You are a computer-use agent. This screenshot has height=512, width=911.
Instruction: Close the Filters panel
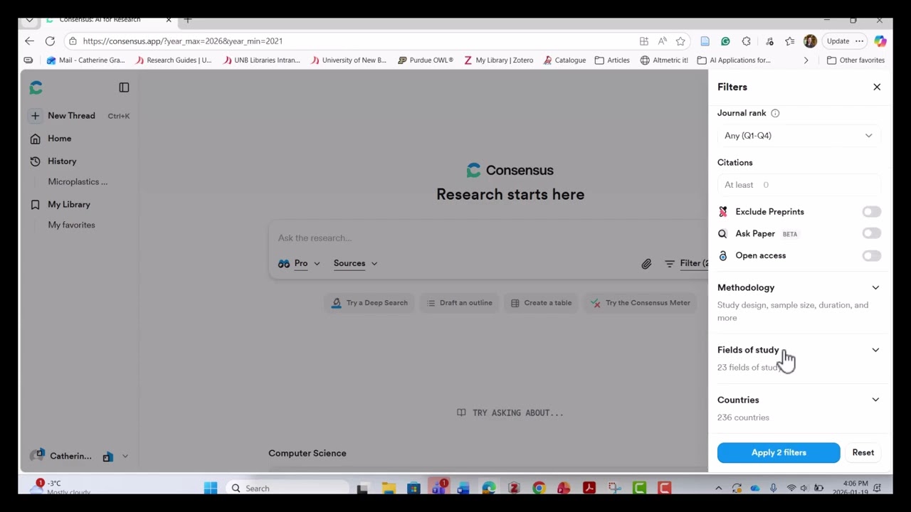877,87
